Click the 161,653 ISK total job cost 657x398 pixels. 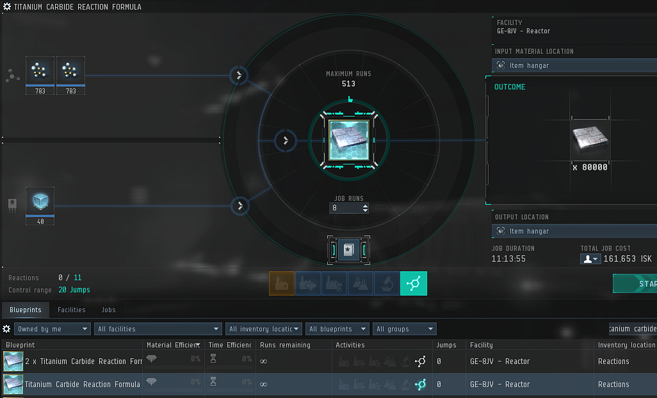(x=627, y=259)
